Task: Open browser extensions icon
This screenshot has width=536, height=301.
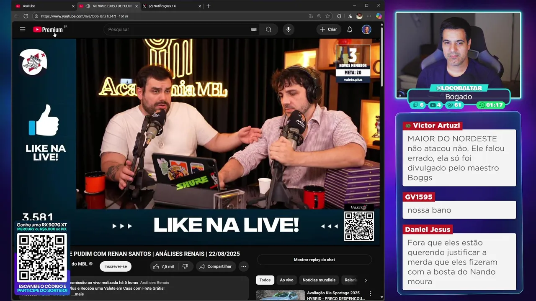Action: [339, 16]
